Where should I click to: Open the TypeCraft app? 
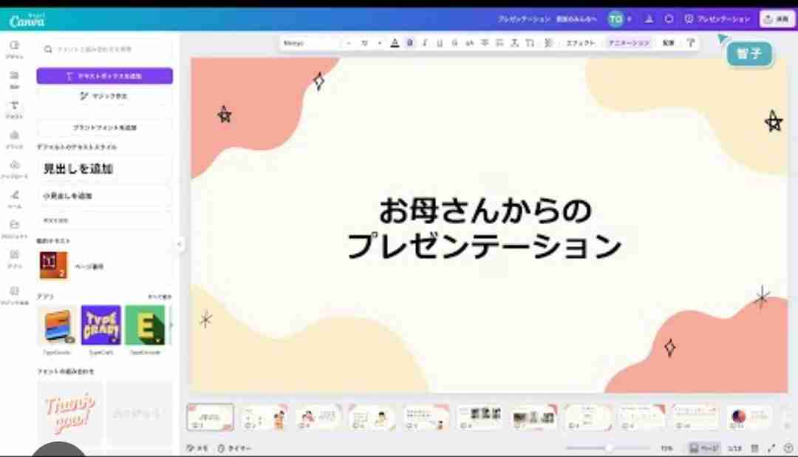coord(100,325)
